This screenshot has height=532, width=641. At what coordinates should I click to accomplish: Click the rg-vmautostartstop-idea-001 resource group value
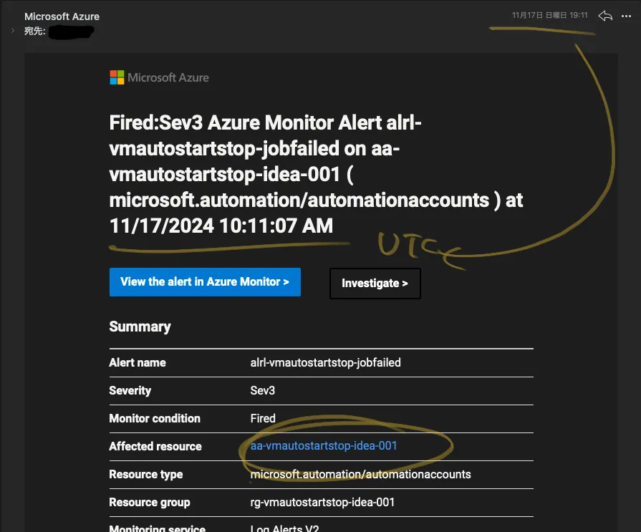pos(322,502)
